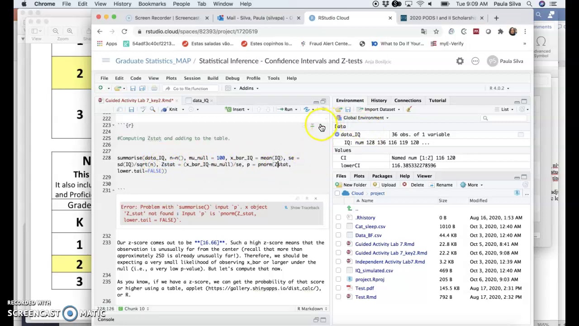Screen dimensions: 579x326
Task: Upload a file to the project
Action: (x=384, y=185)
